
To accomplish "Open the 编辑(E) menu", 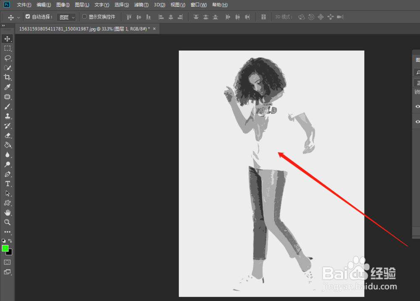I will pos(44,5).
